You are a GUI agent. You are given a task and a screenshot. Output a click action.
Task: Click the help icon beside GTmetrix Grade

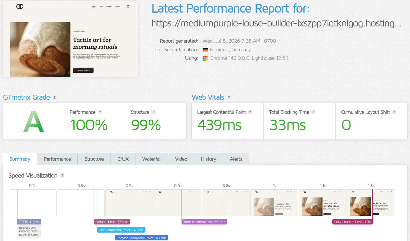coord(54,98)
